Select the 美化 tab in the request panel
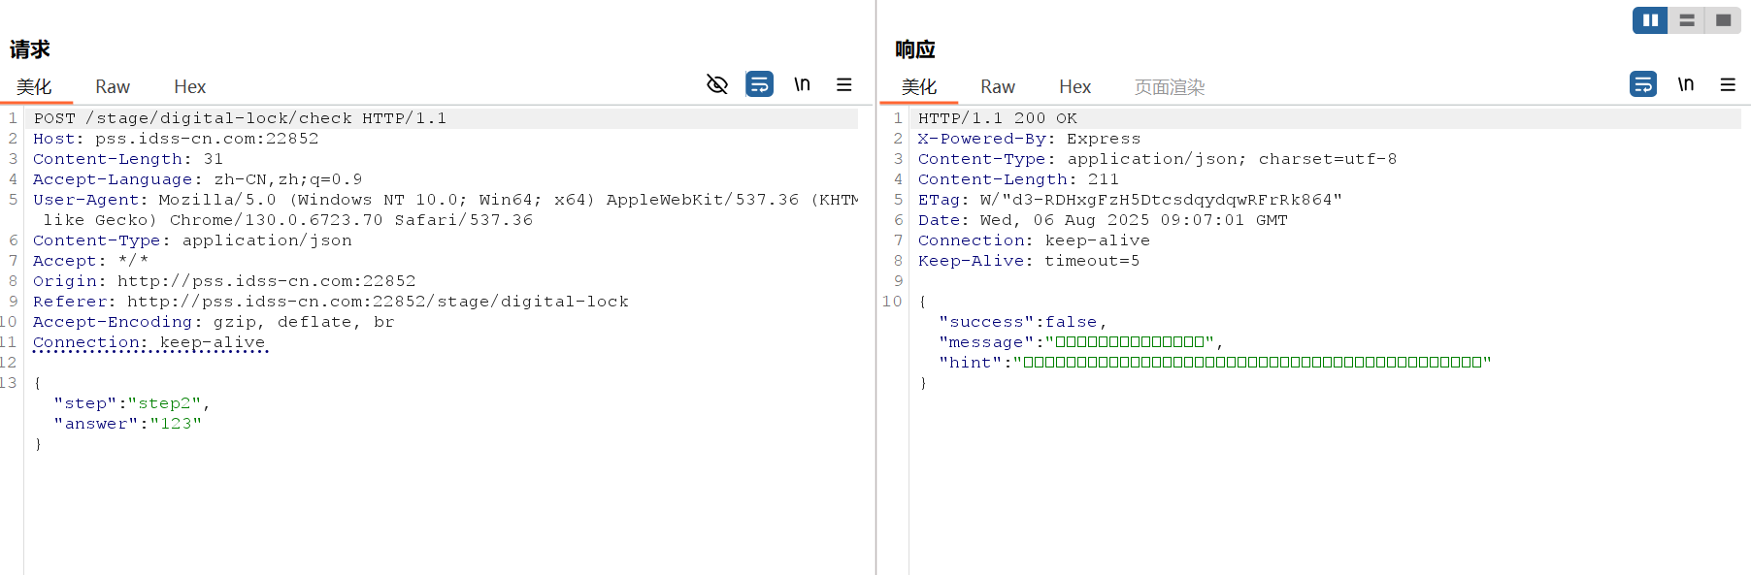Image resolution: width=1751 pixels, height=575 pixels. (x=34, y=87)
